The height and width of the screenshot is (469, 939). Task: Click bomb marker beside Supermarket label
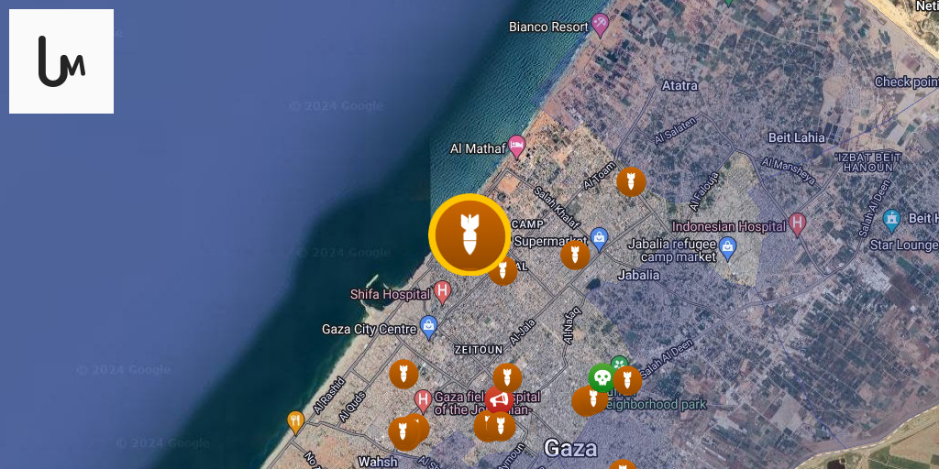[x=575, y=256]
